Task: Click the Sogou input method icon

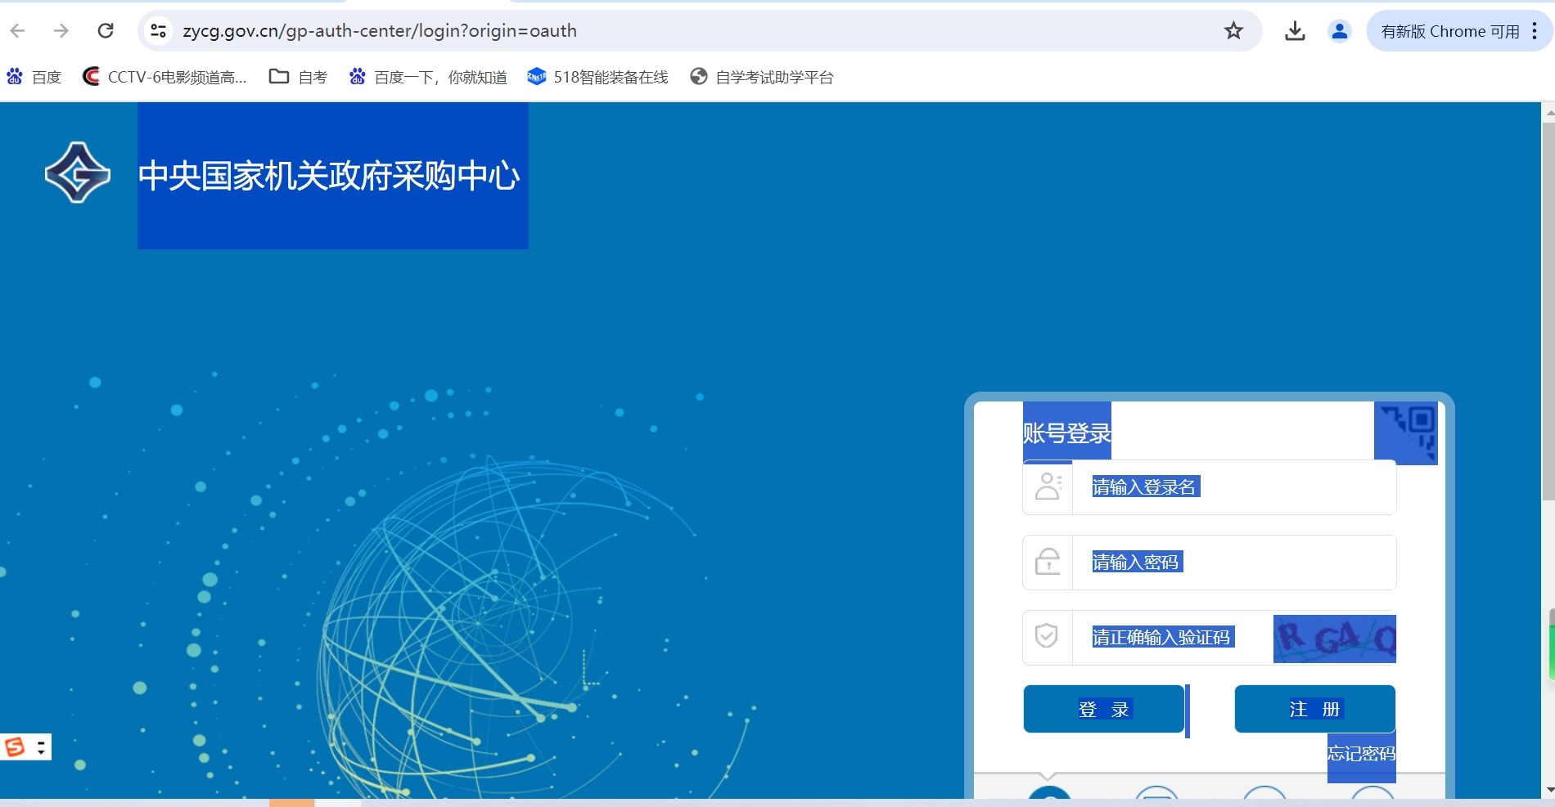Action: [x=15, y=746]
